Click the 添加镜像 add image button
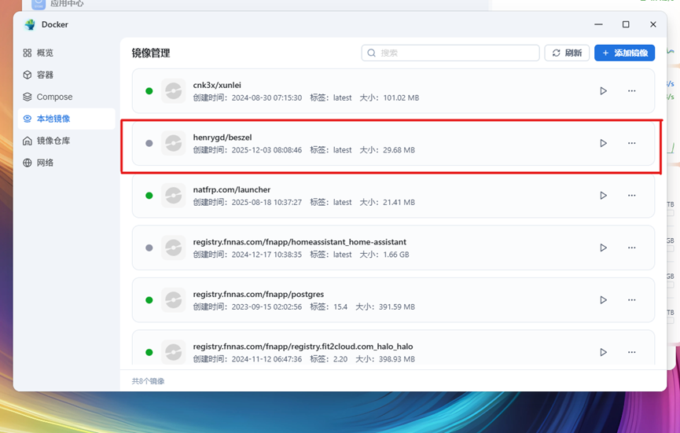Screen dimensions: 680x433 click(624, 53)
